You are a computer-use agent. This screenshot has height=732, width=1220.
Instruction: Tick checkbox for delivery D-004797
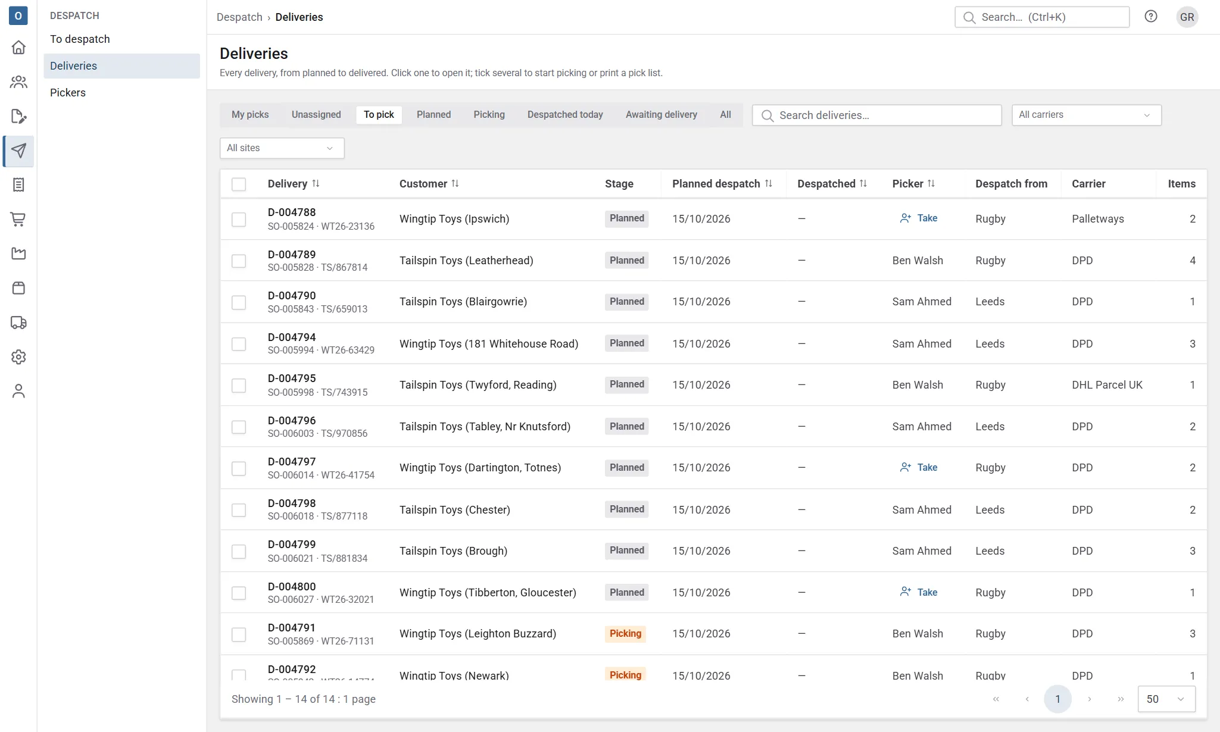239,468
